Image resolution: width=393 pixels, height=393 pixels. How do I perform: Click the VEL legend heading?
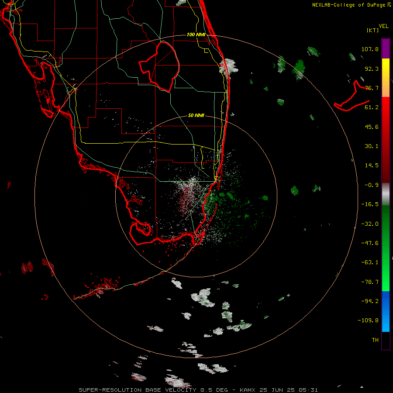click(383, 26)
